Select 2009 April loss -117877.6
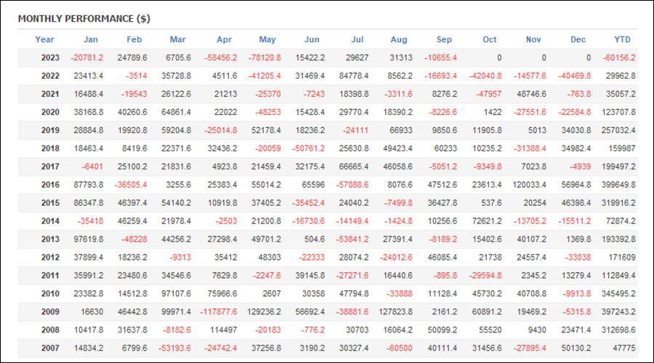 [x=218, y=312]
